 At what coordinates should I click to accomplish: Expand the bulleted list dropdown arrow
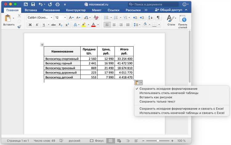(111, 18)
